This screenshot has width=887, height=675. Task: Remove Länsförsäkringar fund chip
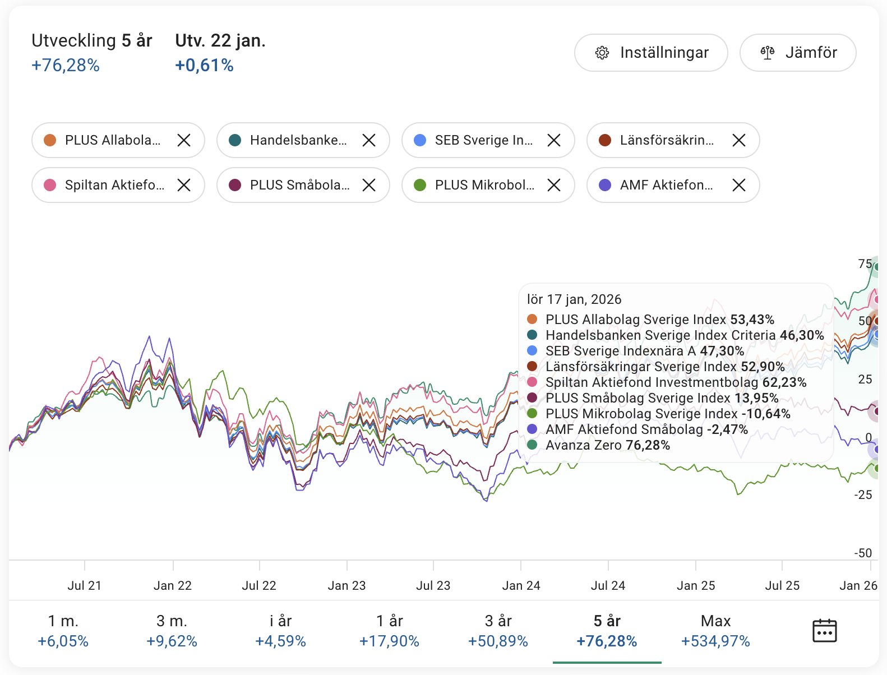(739, 140)
